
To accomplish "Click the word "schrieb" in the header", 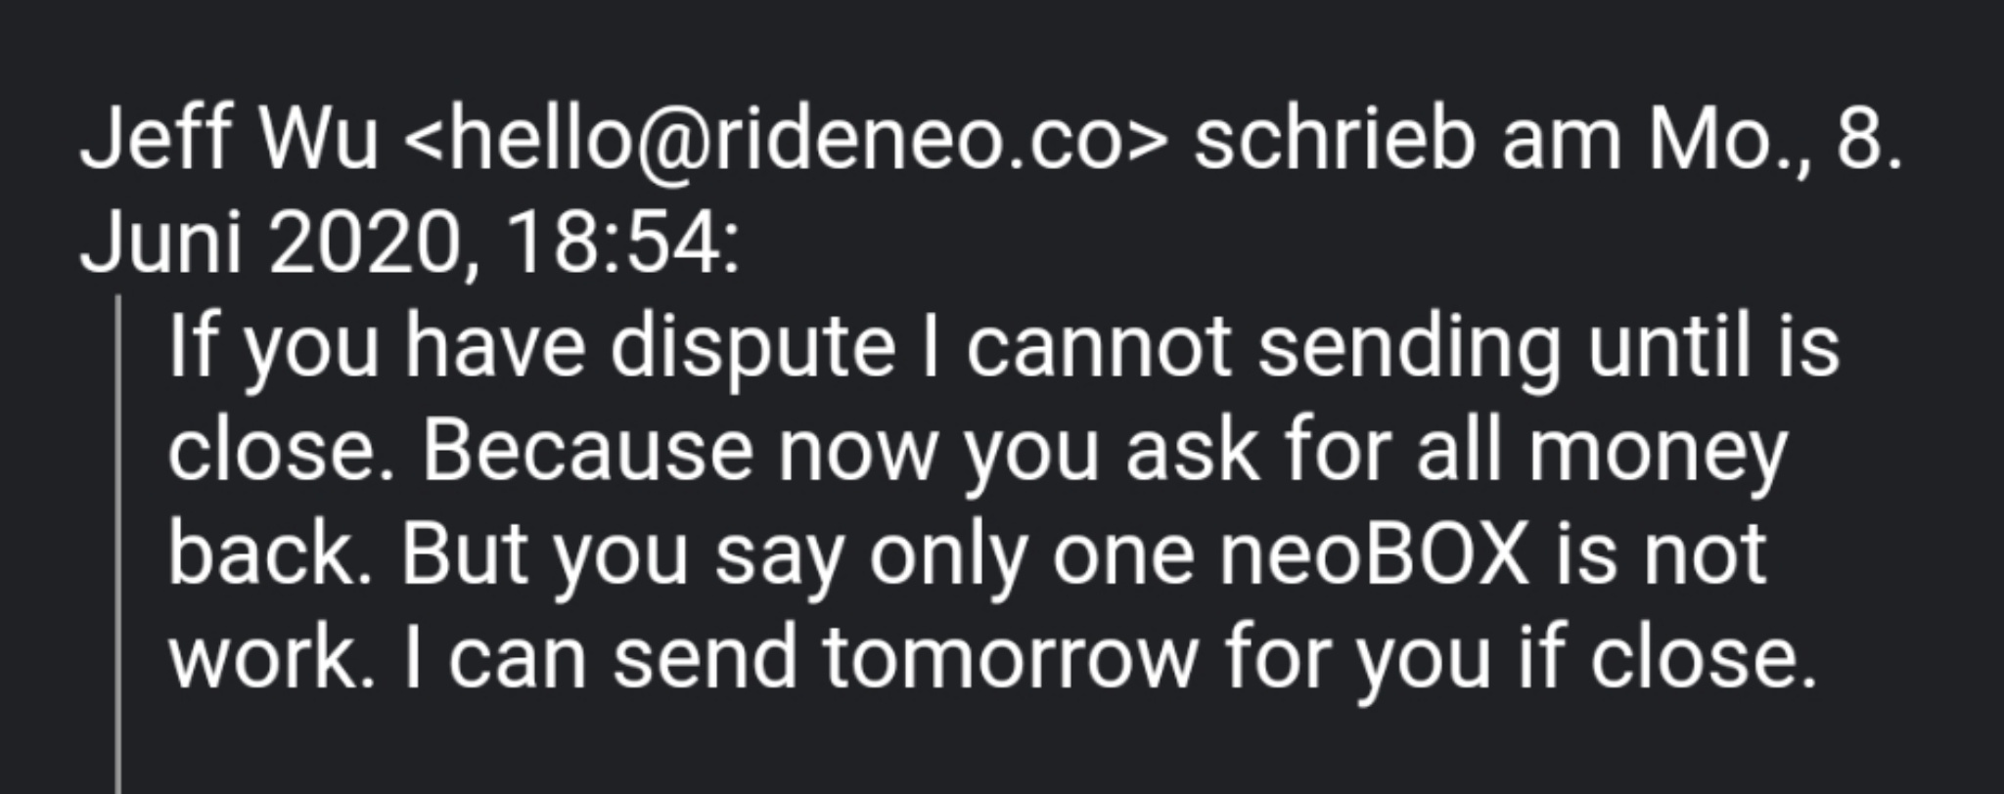I will click(x=1334, y=141).
